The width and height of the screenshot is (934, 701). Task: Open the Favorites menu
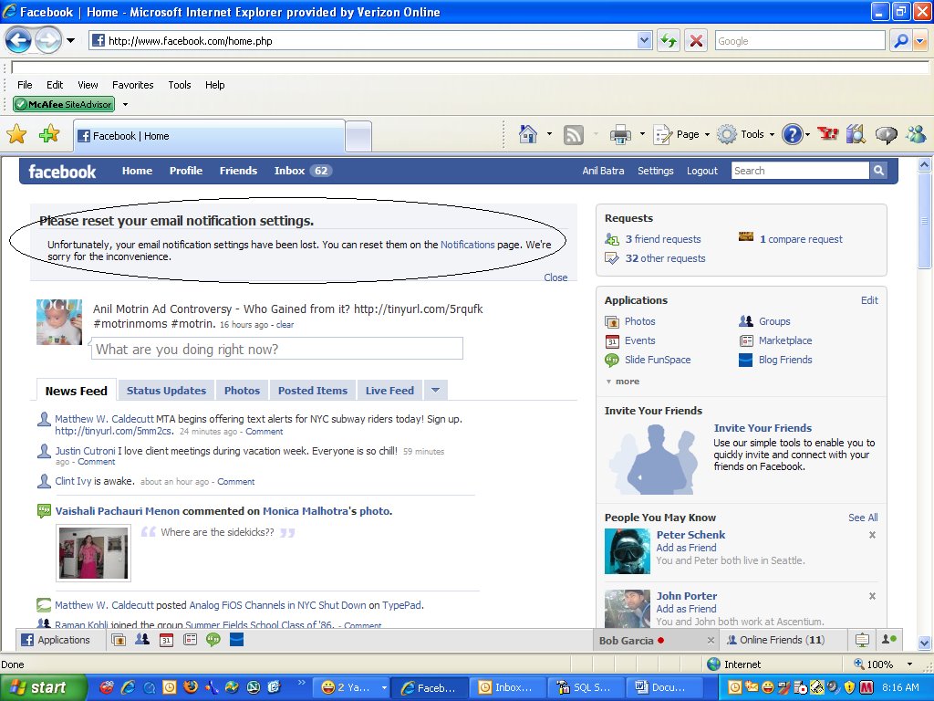(132, 85)
